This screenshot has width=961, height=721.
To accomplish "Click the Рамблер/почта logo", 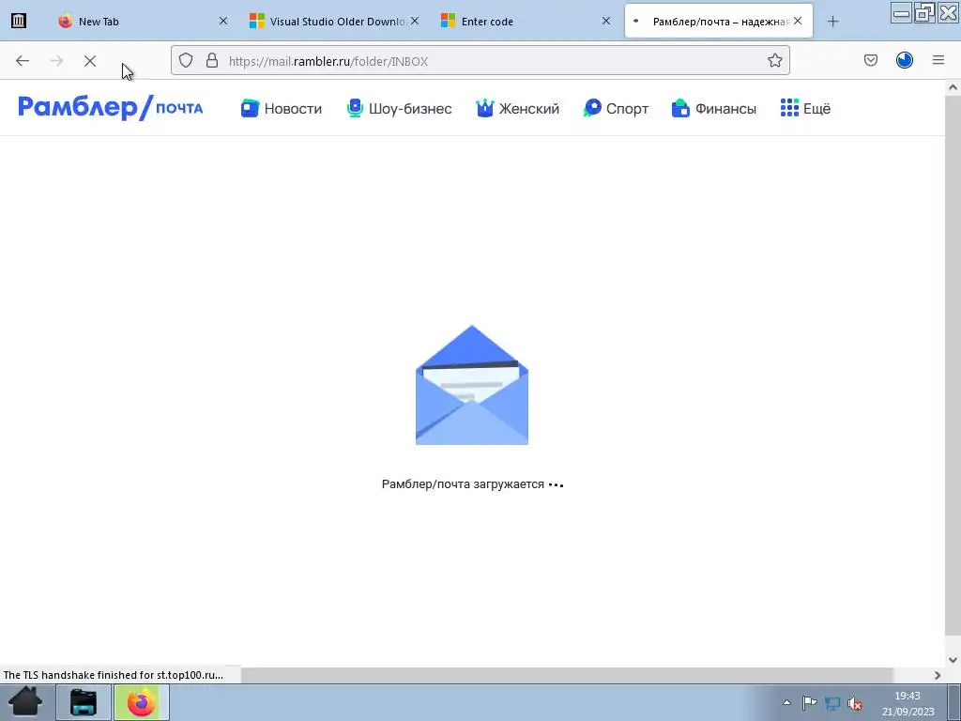I will coord(111,107).
